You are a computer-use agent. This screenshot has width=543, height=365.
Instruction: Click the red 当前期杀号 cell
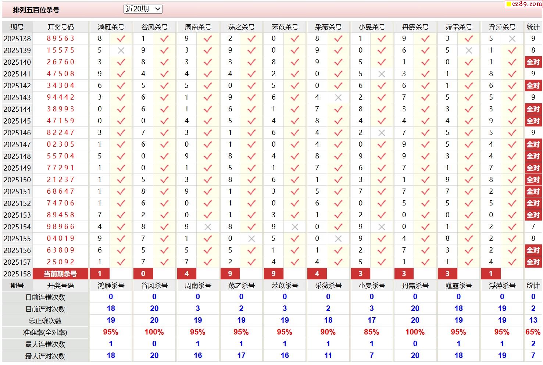(x=61, y=274)
